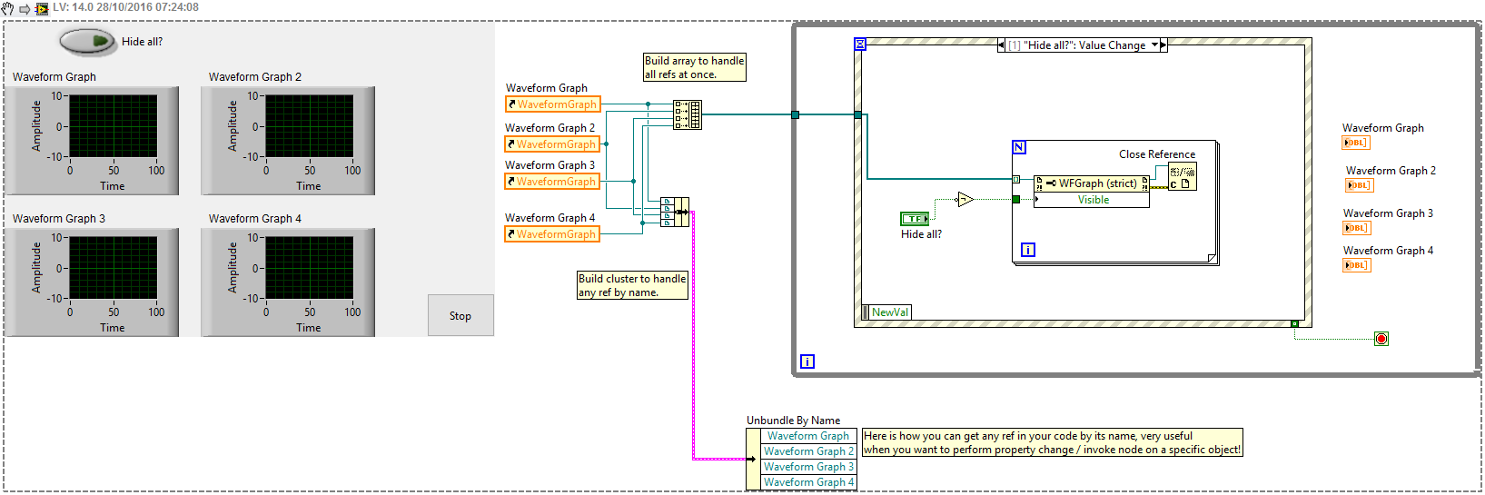
Task: Click the Build Array node
Action: point(687,114)
